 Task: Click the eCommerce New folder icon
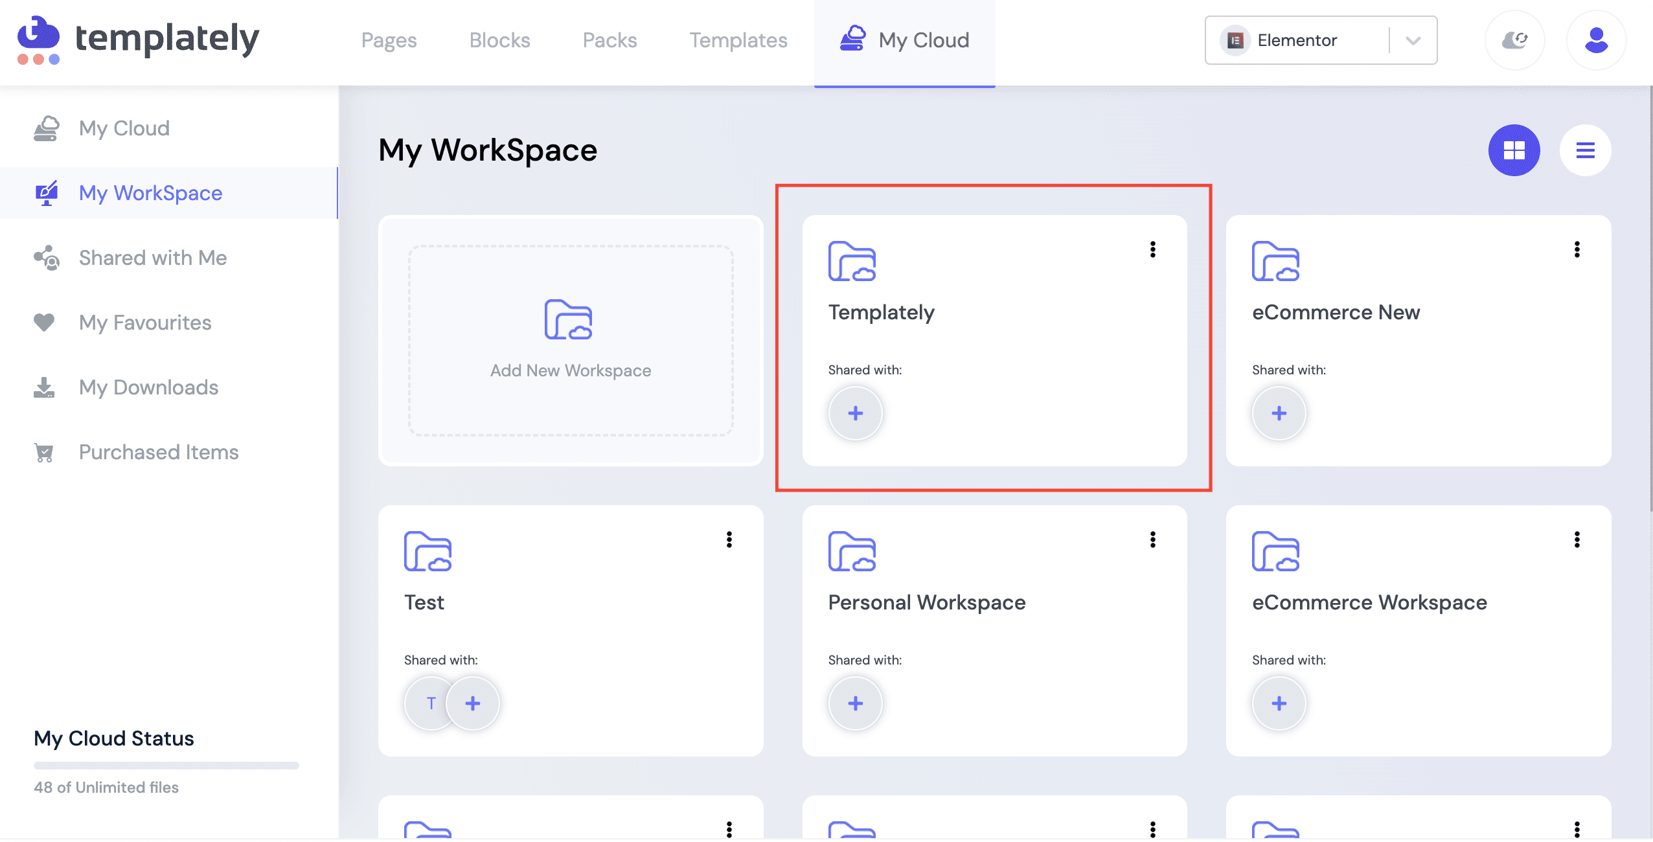coord(1275,261)
